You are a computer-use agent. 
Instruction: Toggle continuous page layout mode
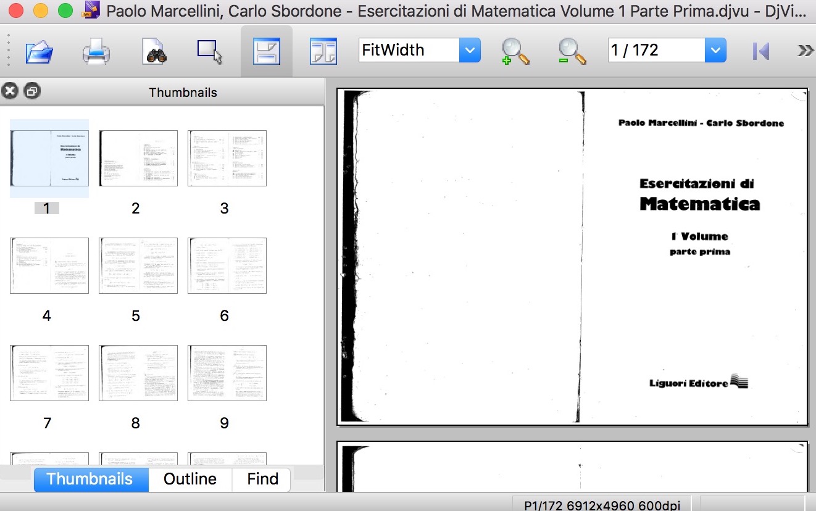[267, 51]
